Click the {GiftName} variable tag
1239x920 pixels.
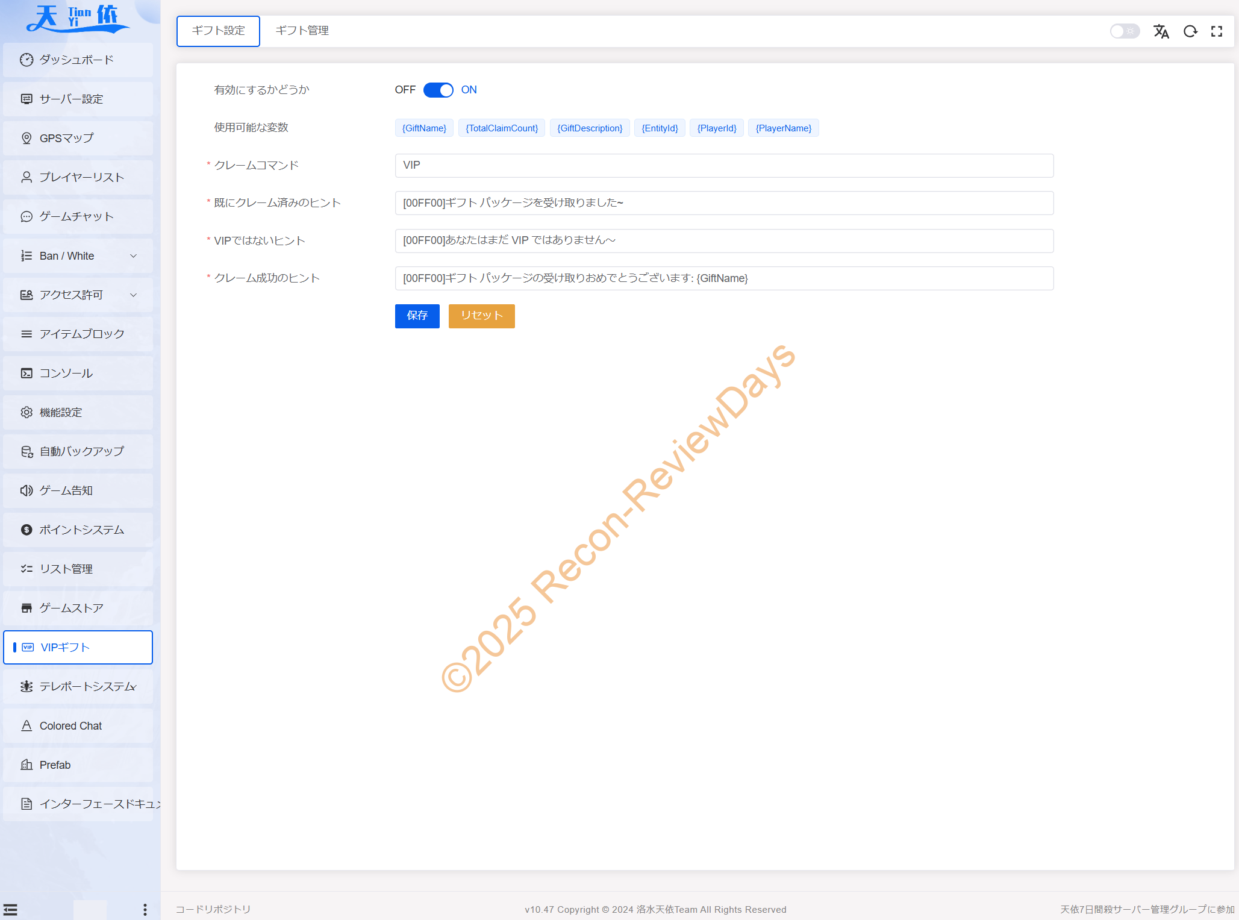[424, 128]
